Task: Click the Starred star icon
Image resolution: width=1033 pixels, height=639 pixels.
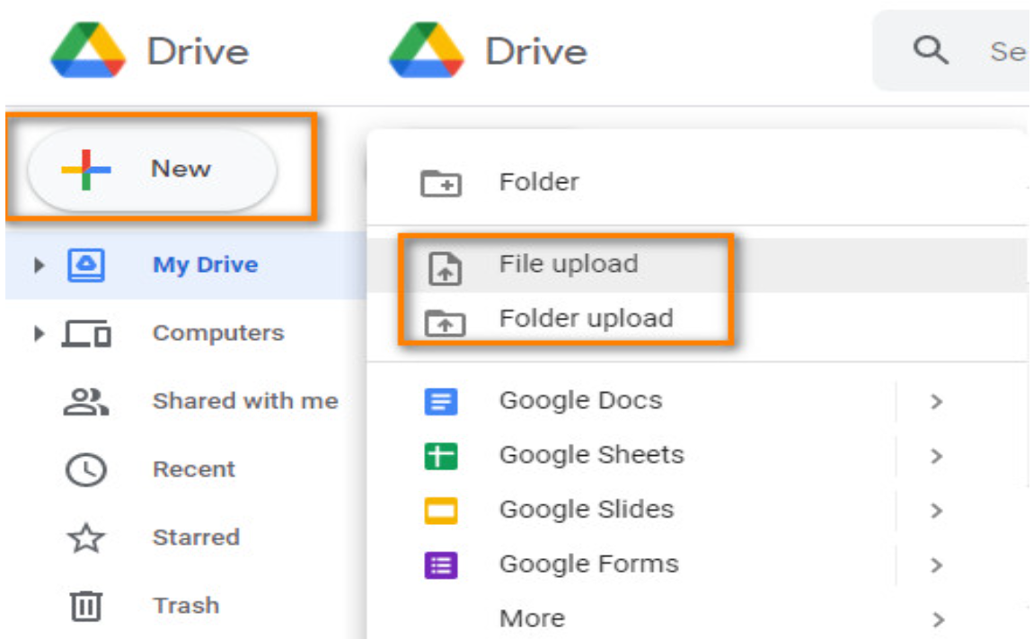Action: pos(85,538)
